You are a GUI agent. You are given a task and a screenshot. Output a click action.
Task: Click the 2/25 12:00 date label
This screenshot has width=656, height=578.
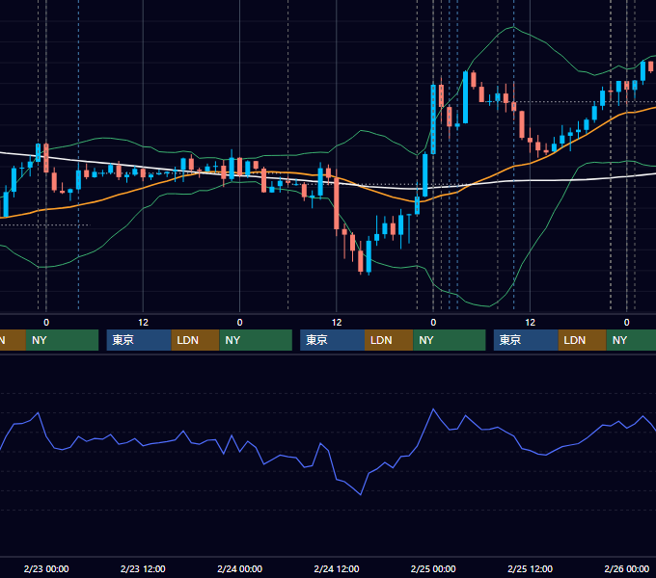530,568
